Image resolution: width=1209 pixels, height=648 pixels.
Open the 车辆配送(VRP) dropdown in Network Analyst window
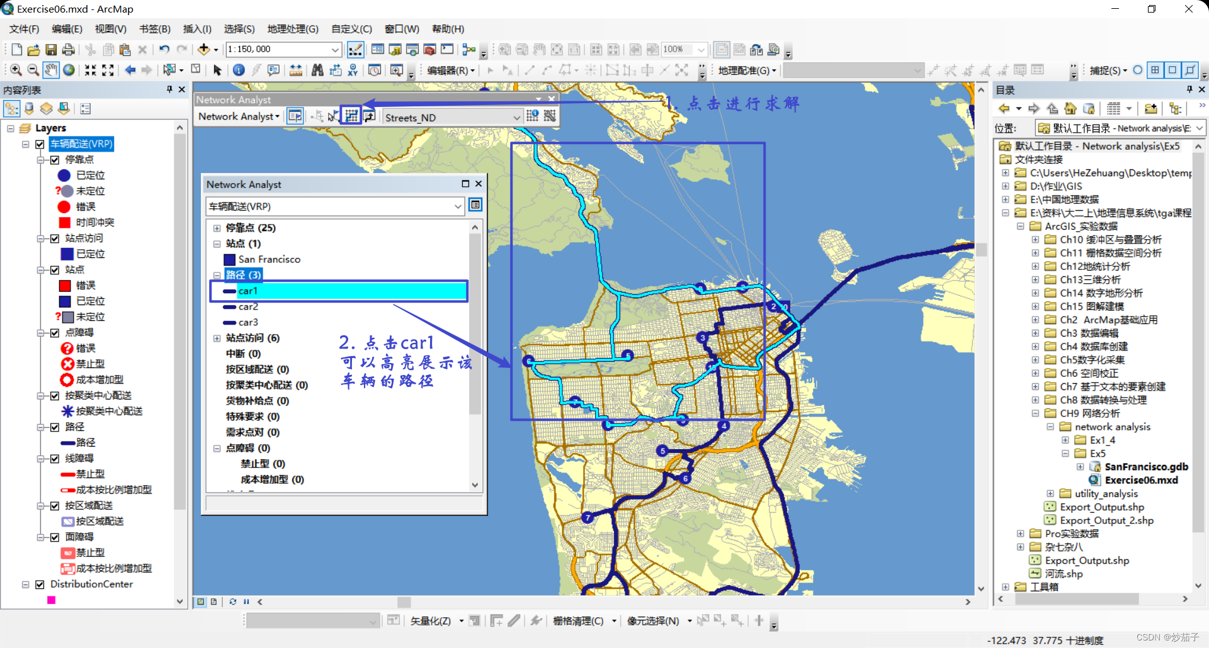pyautogui.click(x=458, y=206)
